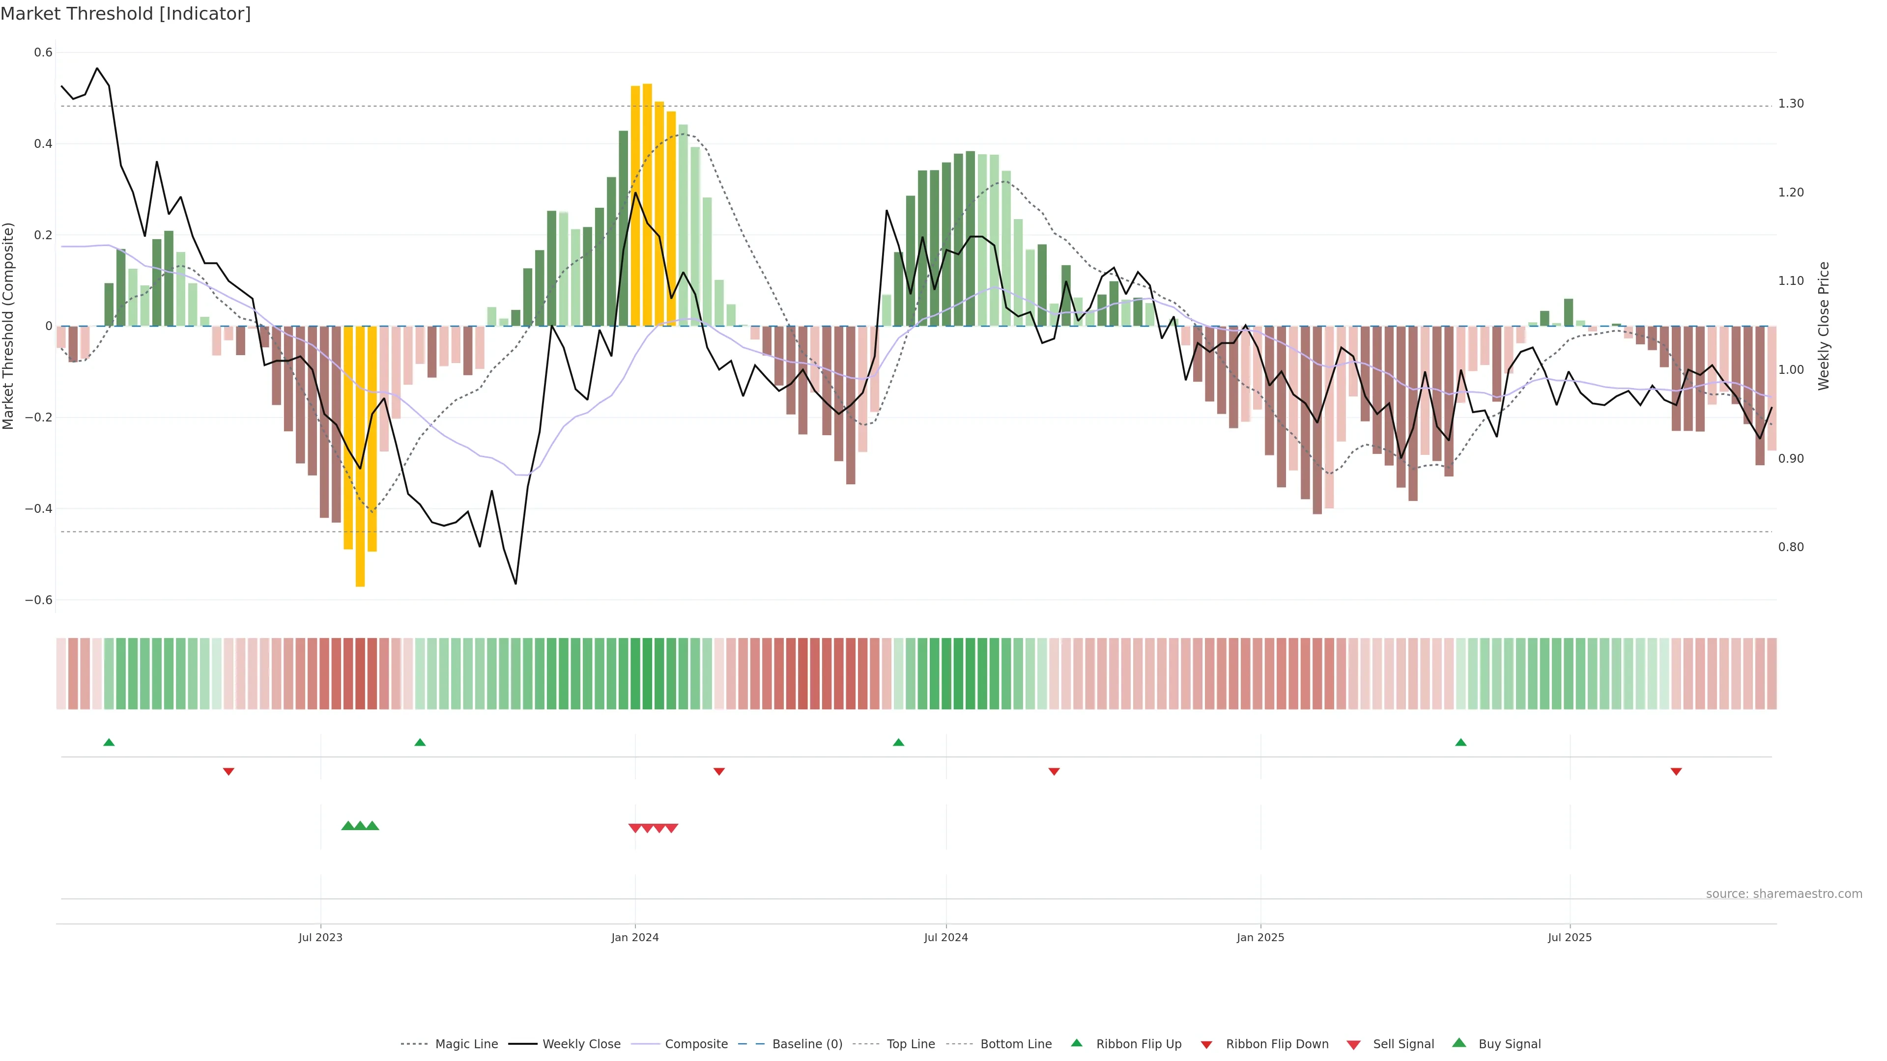Click the tallest gold bar near Jan 2024
This screenshot has height=1061, width=1887.
click(x=648, y=205)
